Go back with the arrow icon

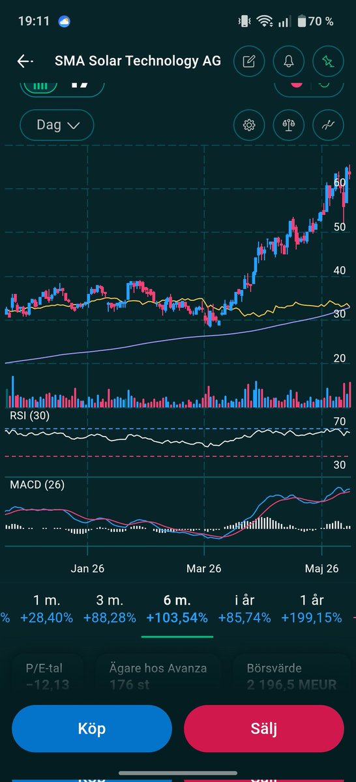[25, 61]
